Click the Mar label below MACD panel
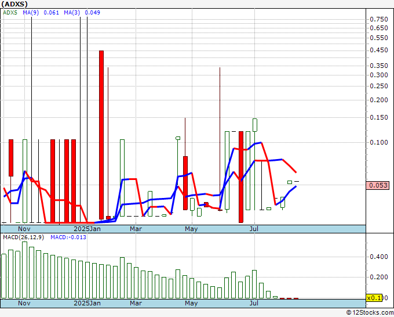394x317 pixels. coord(136,303)
